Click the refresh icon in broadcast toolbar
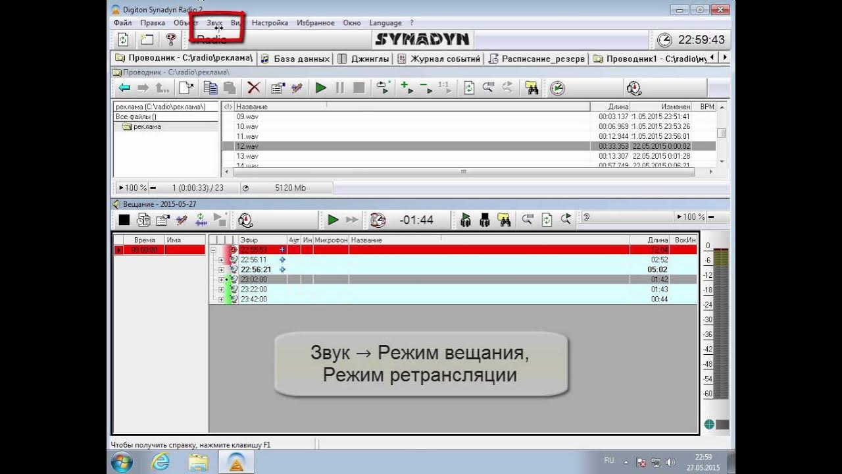The image size is (842, 474). pyautogui.click(x=547, y=220)
